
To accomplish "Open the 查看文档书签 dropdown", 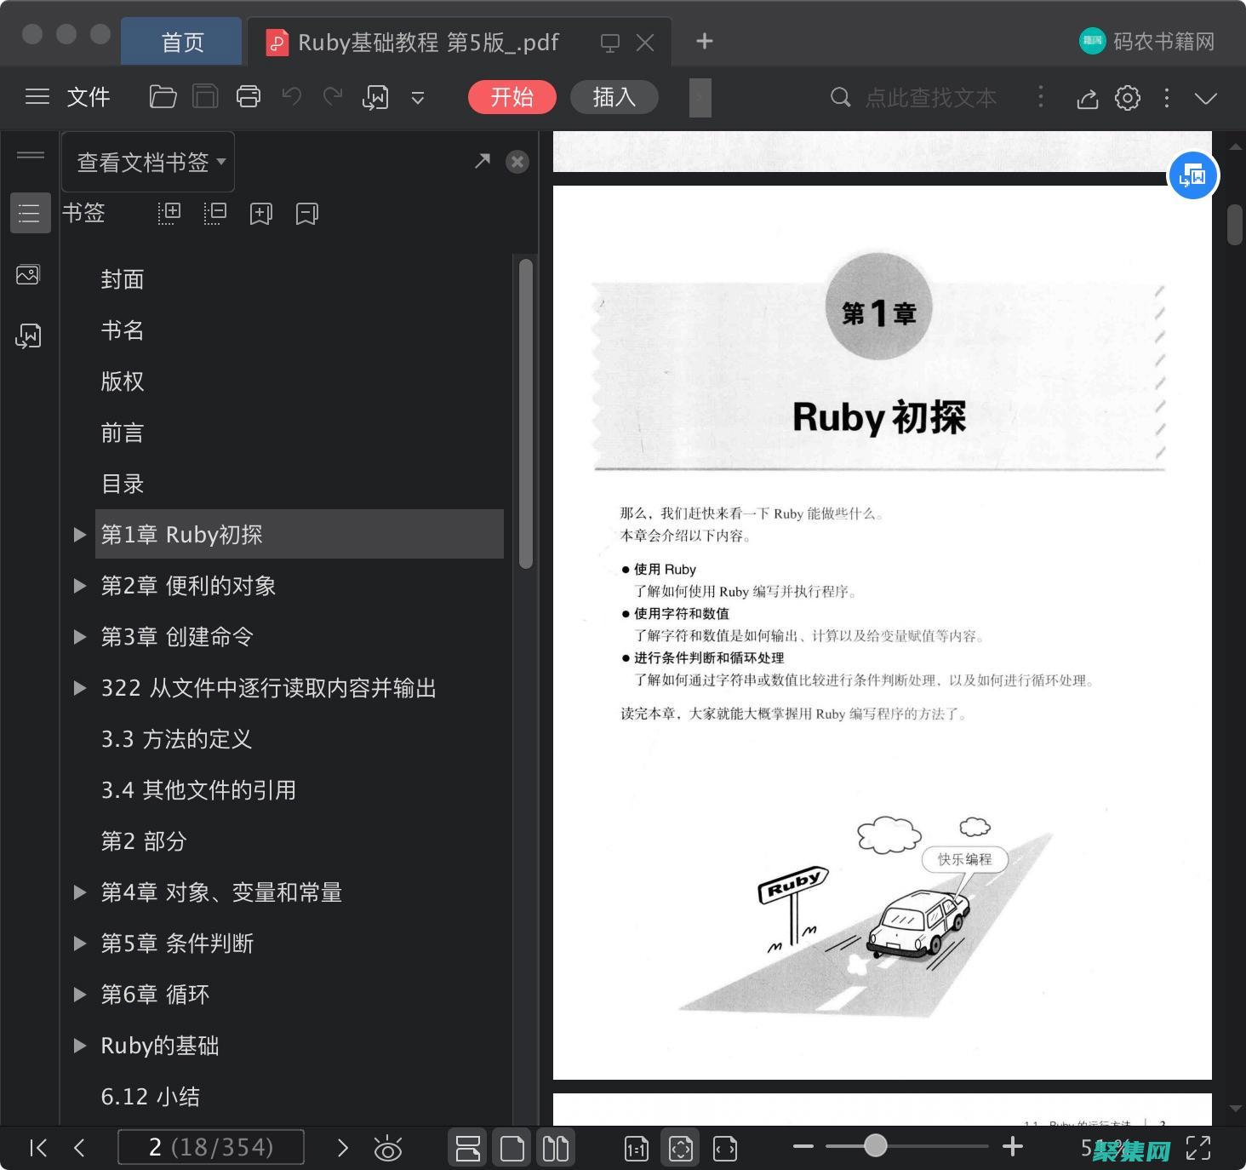I will pos(147,162).
